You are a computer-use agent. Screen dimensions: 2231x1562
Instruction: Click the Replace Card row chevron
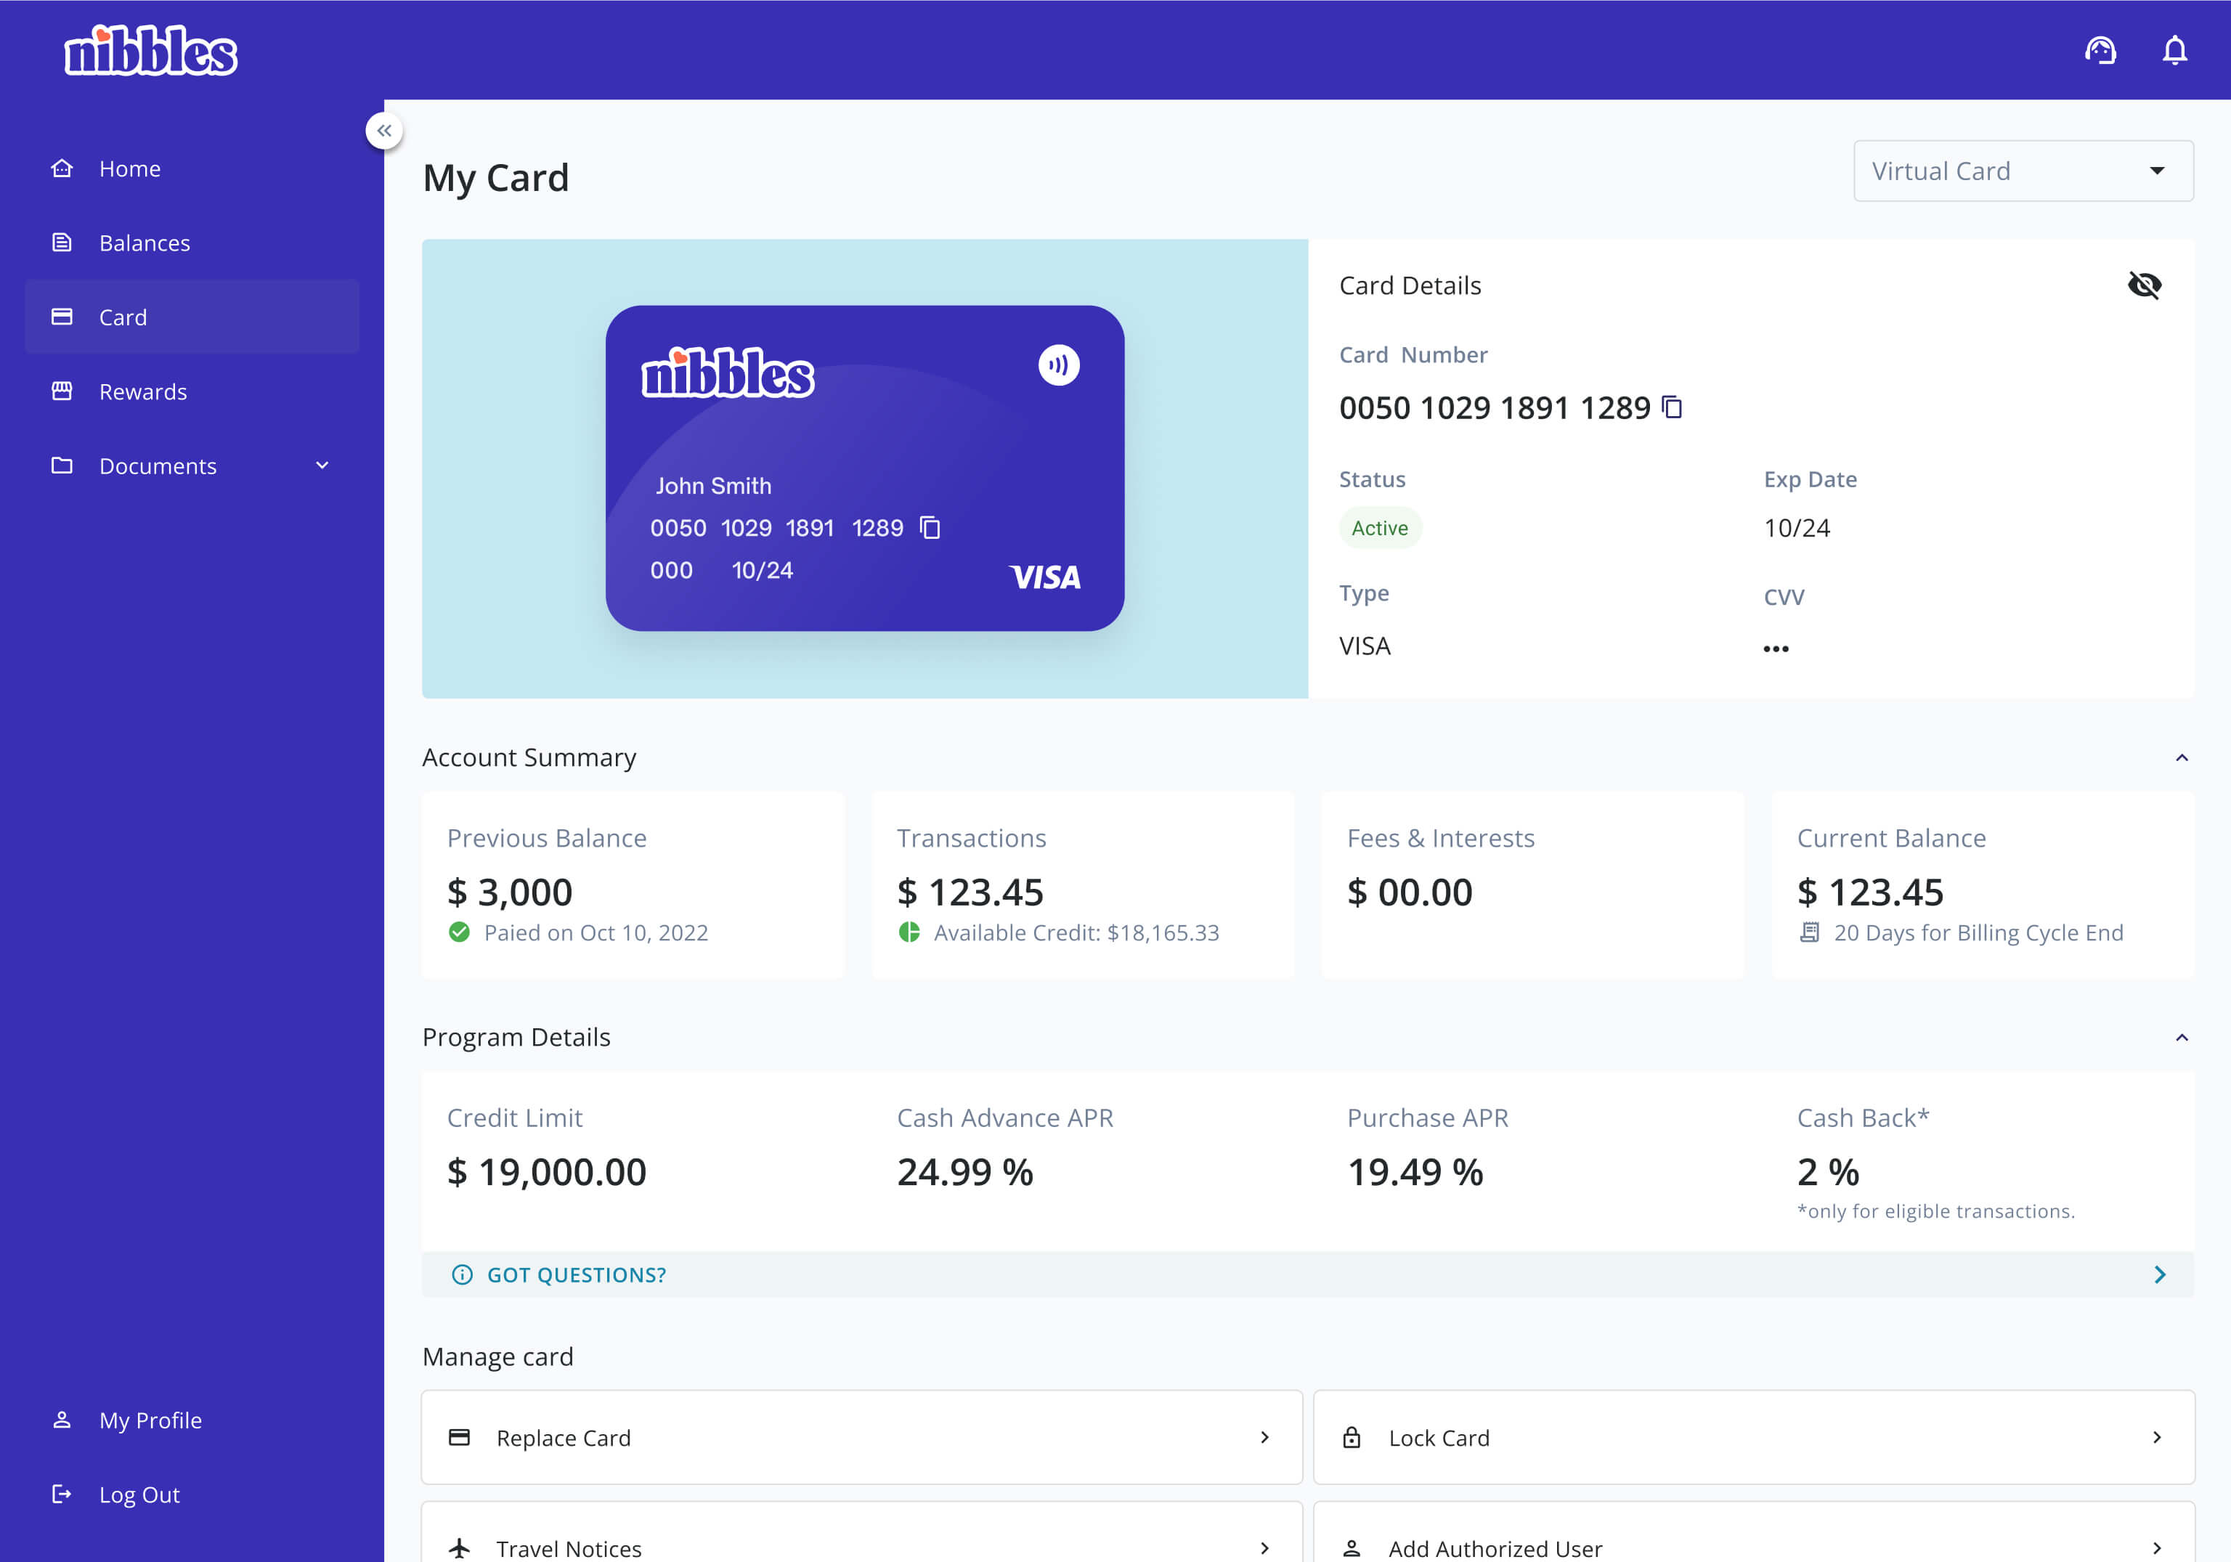(x=1264, y=1436)
